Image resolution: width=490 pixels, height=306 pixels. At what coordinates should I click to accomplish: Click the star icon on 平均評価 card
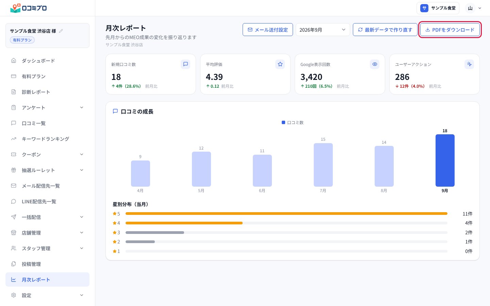(x=280, y=64)
